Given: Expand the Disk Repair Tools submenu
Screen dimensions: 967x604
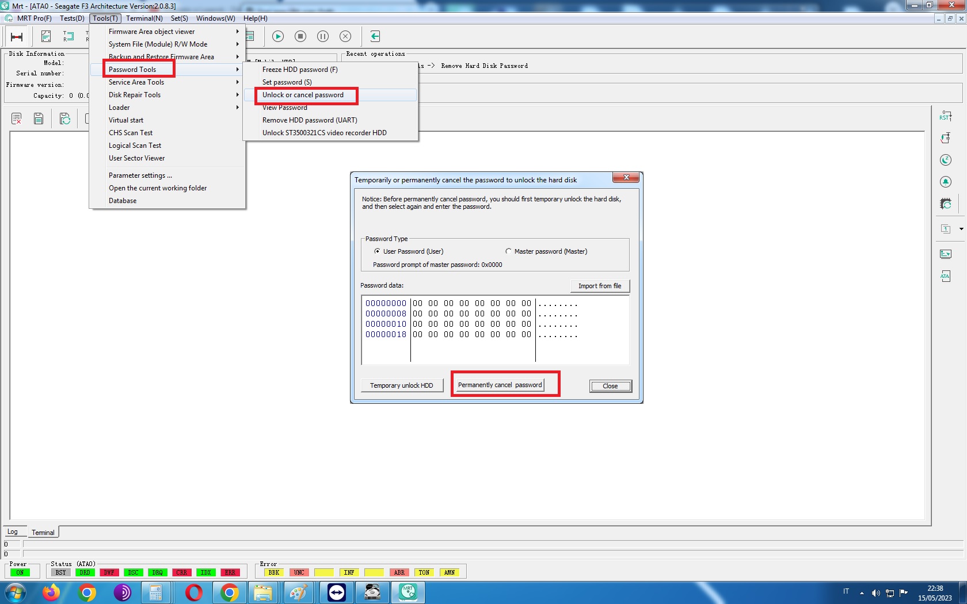Looking at the screenshot, I should point(167,95).
